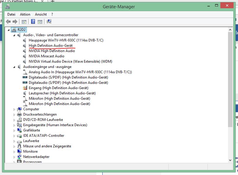Click the Computer category icon
The width and height of the screenshot is (238, 175).
click(19, 109)
